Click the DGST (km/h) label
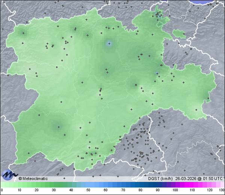This screenshot has width=225, height=195. tap(160, 179)
